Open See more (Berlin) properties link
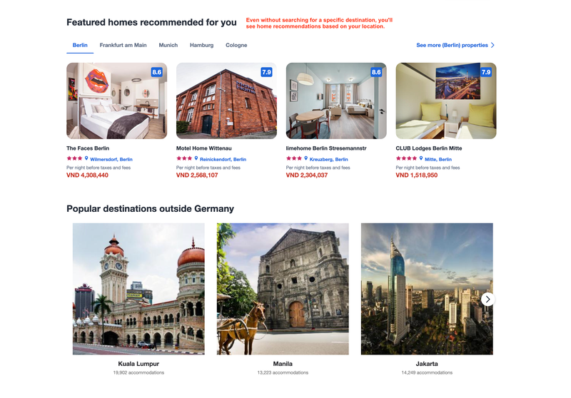571x398 pixels. point(452,45)
